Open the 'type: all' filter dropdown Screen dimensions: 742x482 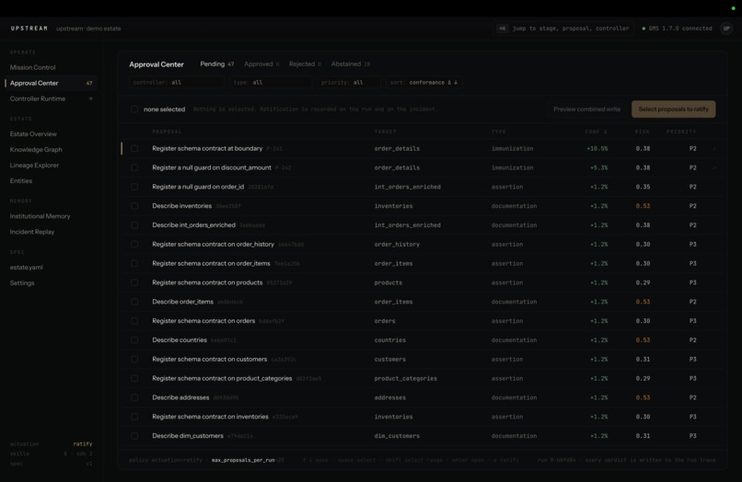pyautogui.click(x=272, y=82)
